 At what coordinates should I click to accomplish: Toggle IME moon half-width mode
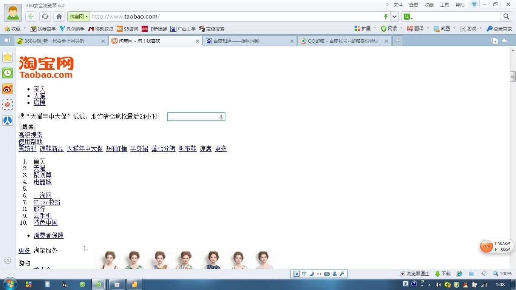(x=312, y=274)
